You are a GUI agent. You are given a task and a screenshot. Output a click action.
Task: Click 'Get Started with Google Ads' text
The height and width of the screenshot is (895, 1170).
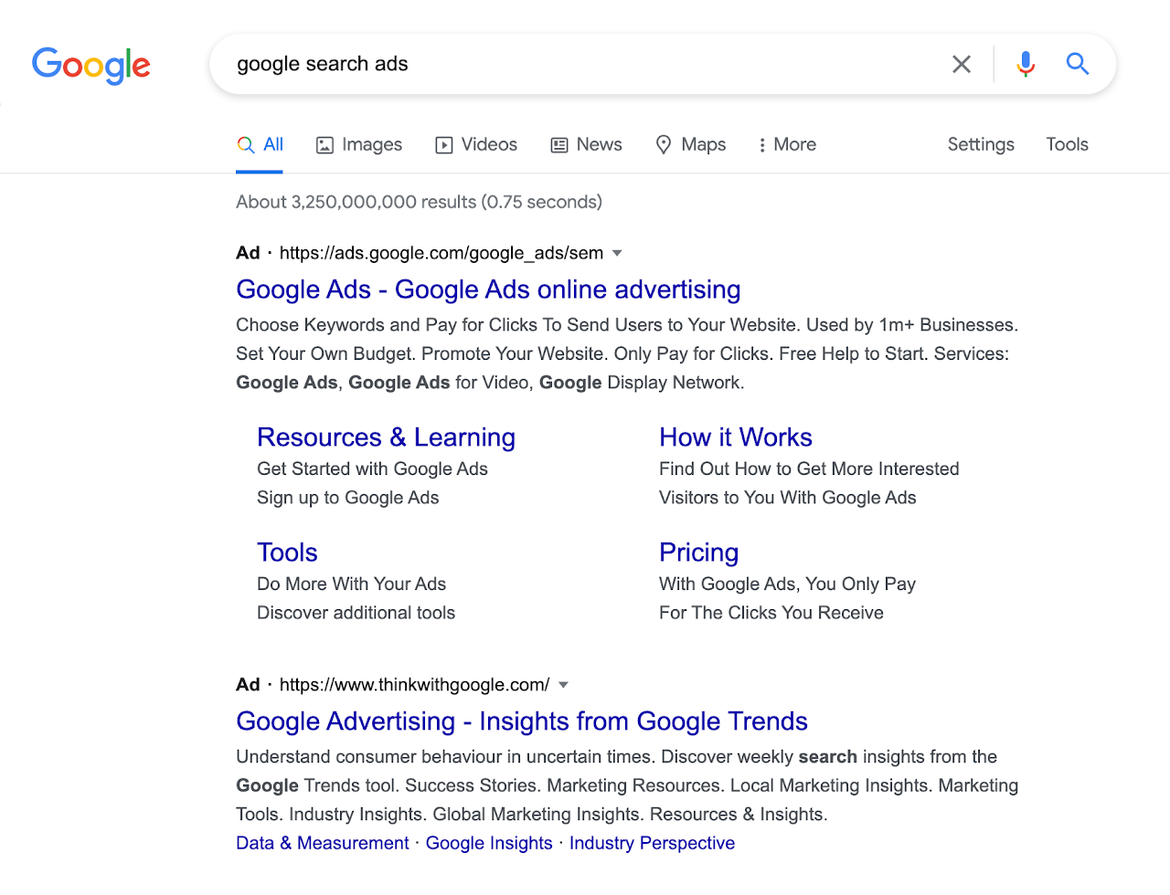click(x=372, y=469)
